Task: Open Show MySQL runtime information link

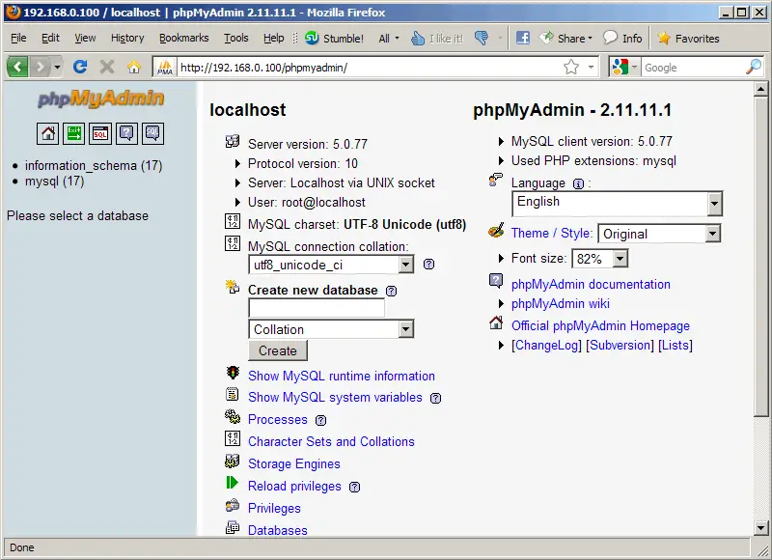Action: pyautogui.click(x=342, y=377)
